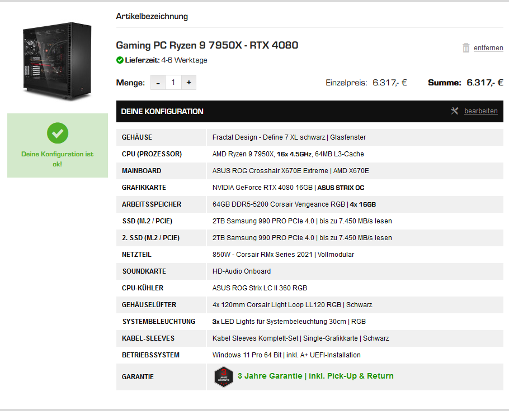
Task: Click the 2. SSD row's Samsung 990 PRO entry
Action: coord(302,238)
